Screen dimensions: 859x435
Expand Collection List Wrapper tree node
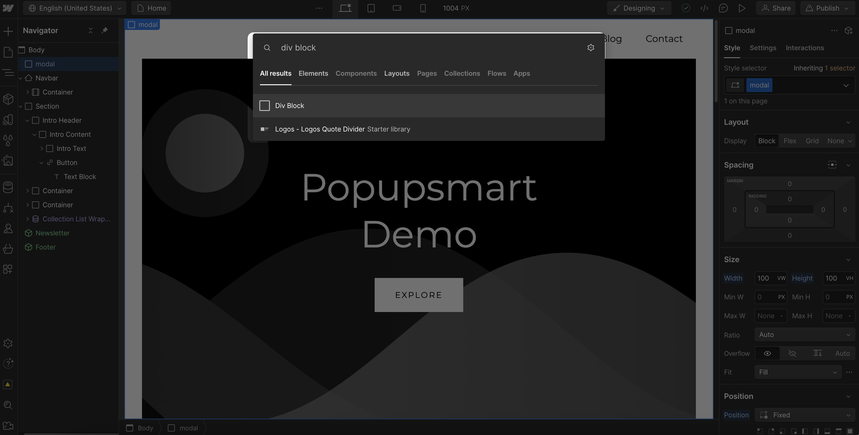click(x=28, y=219)
